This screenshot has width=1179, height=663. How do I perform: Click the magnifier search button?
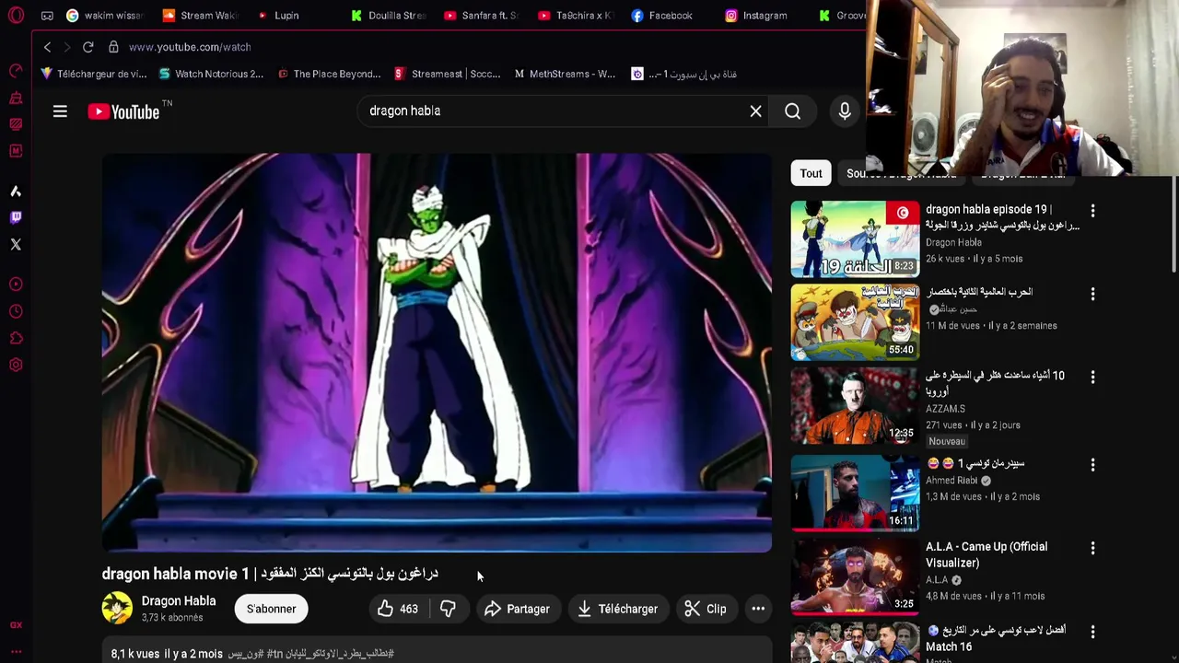point(792,111)
